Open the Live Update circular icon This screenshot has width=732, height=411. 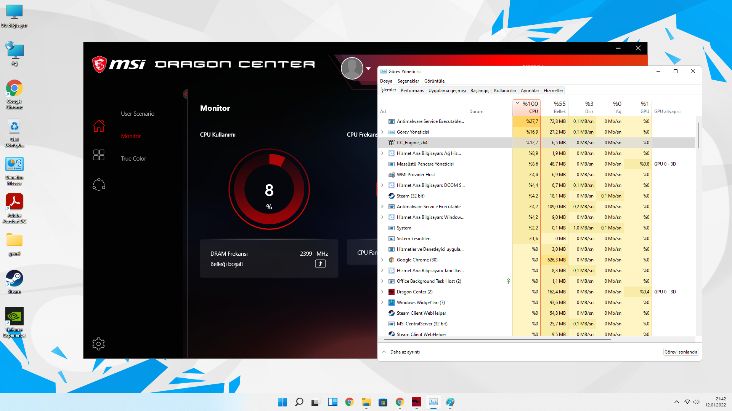(99, 185)
